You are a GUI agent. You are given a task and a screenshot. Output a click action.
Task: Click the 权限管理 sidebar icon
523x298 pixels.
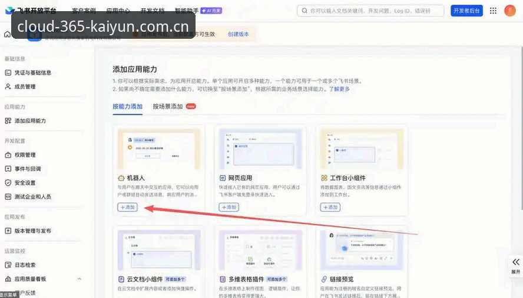8,155
